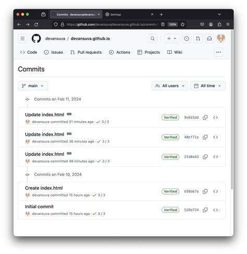Copy full SHA for commit 21d8a43

point(205,157)
